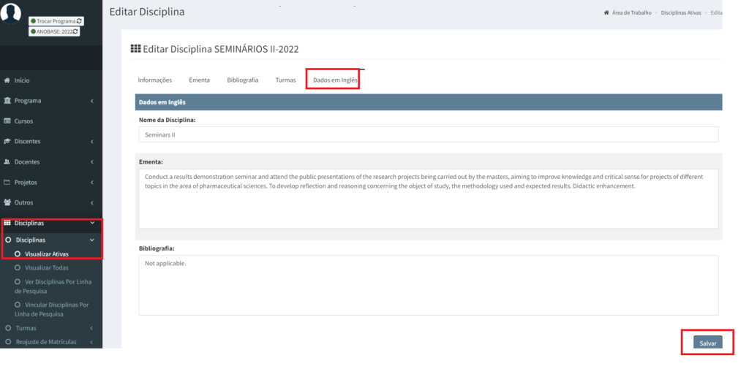This screenshot has width=749, height=377.
Task: Click the user avatar icon
Action: [x=11, y=12]
